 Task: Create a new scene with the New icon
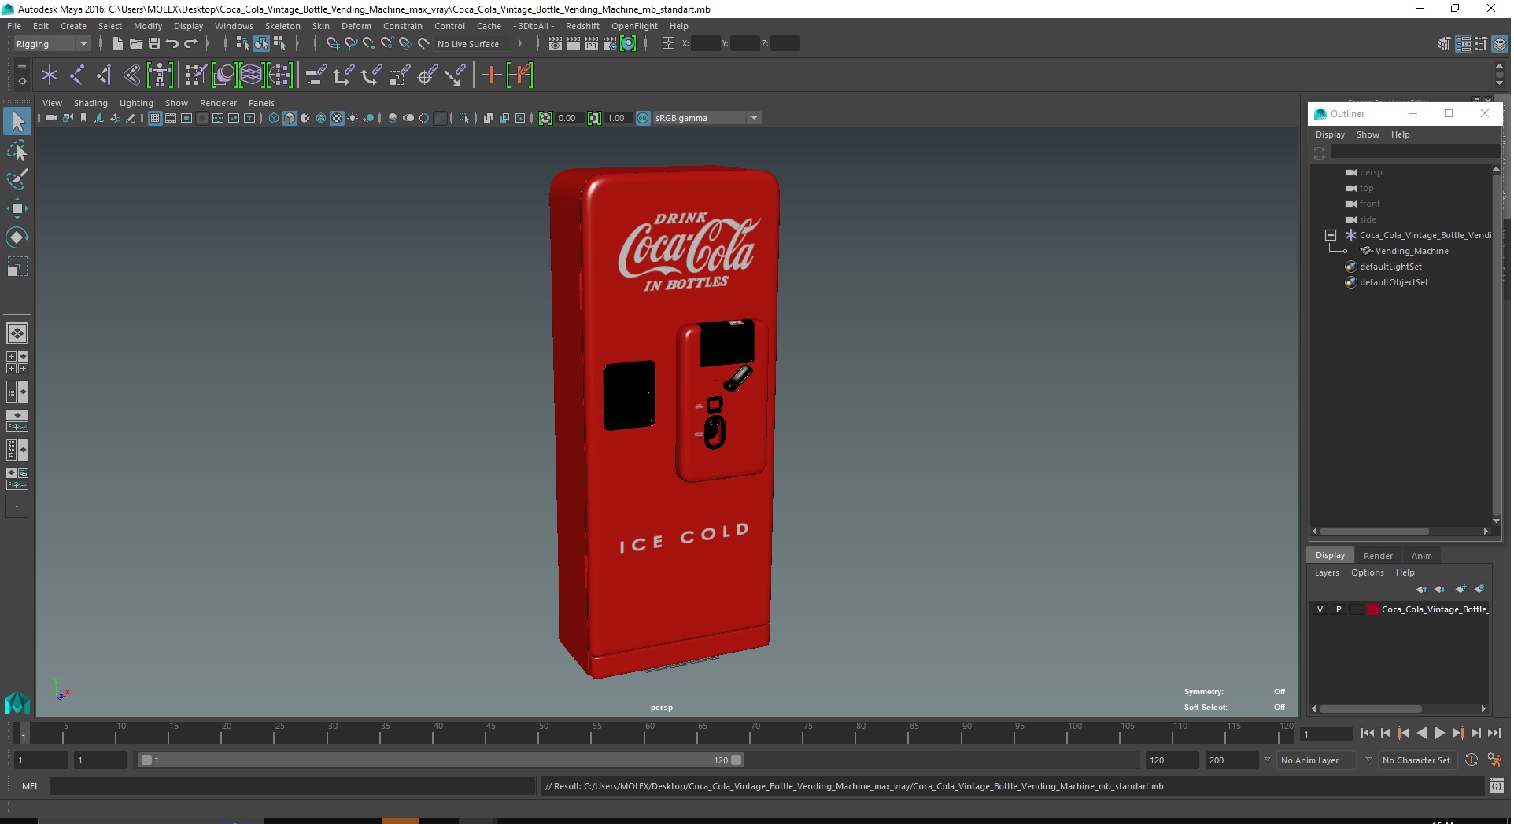click(117, 44)
